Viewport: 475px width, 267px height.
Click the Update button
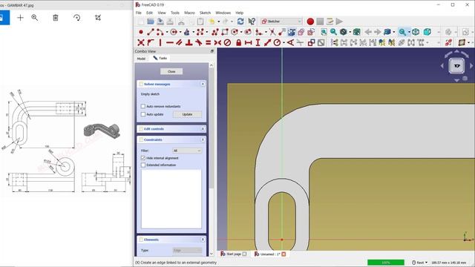(187, 114)
